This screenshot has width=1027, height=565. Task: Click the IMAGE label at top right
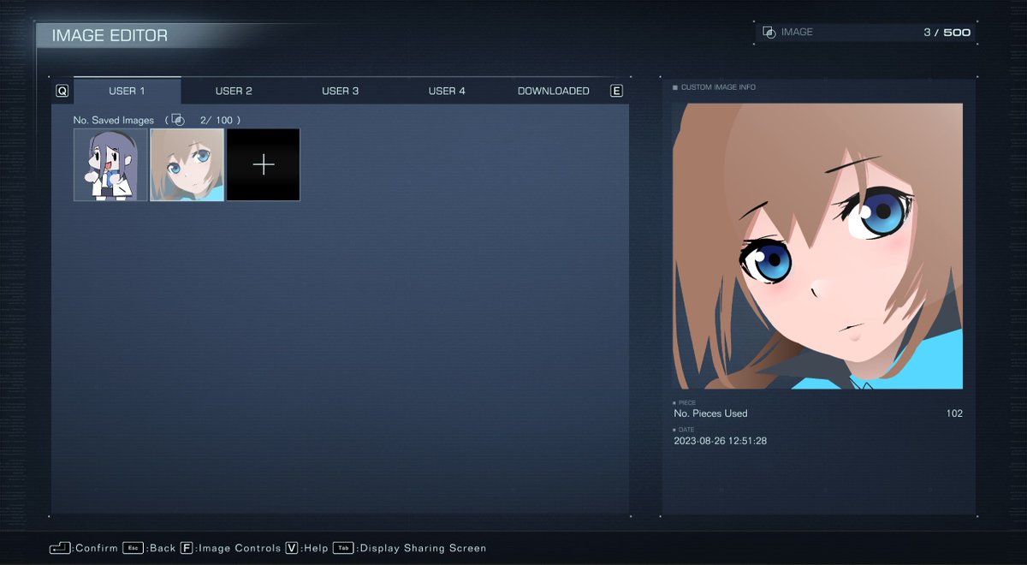pyautogui.click(x=797, y=33)
